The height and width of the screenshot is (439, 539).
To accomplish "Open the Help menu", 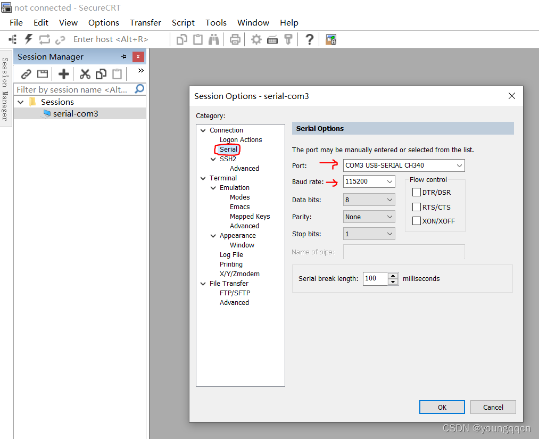I will coord(289,23).
